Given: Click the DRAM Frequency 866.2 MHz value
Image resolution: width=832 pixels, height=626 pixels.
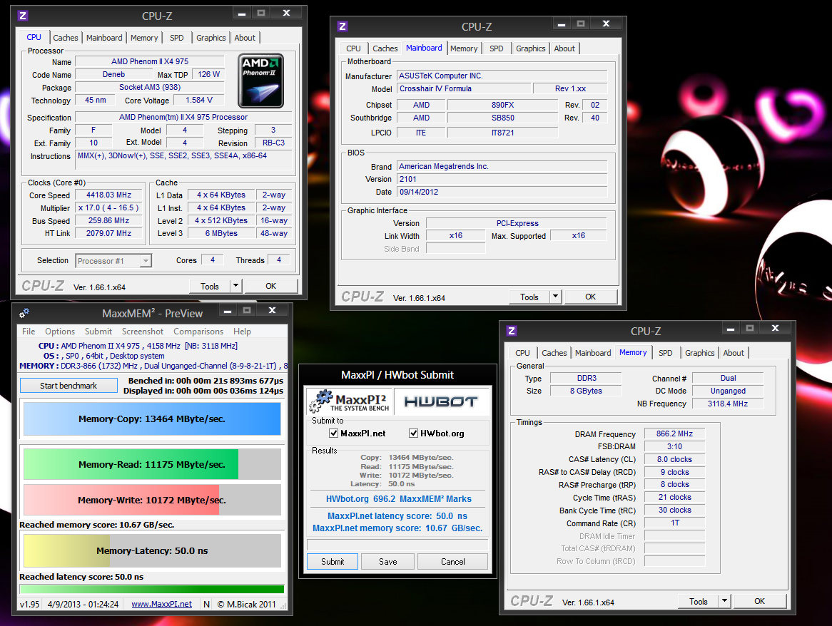Looking at the screenshot, I should click(674, 433).
